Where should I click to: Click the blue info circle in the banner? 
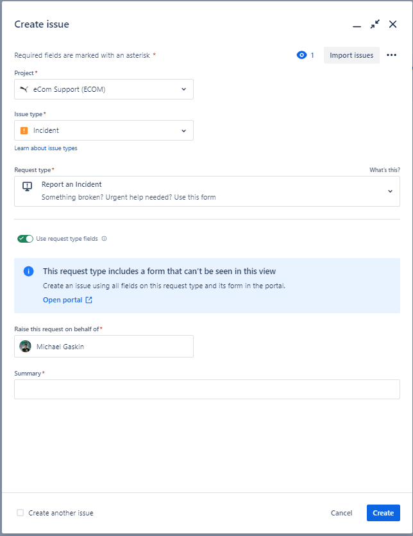[x=29, y=272]
